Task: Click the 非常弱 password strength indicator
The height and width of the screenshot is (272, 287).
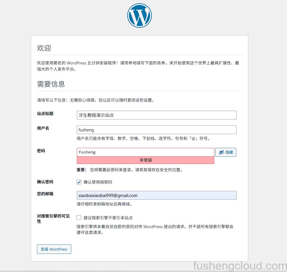Action: point(145,160)
